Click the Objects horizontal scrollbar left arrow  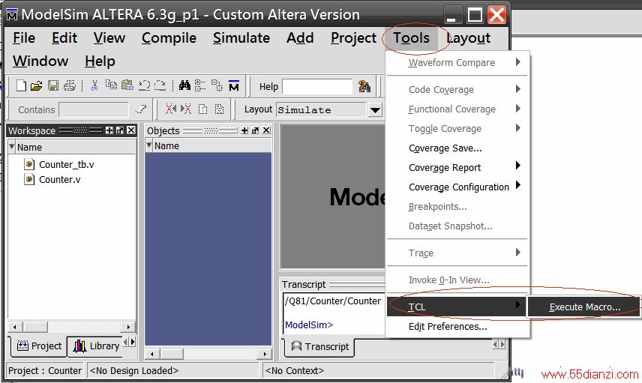pyautogui.click(x=152, y=354)
